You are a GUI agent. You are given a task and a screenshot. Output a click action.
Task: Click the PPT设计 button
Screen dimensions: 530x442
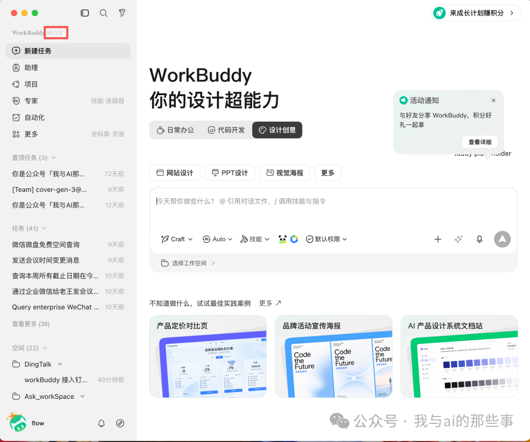(x=230, y=173)
